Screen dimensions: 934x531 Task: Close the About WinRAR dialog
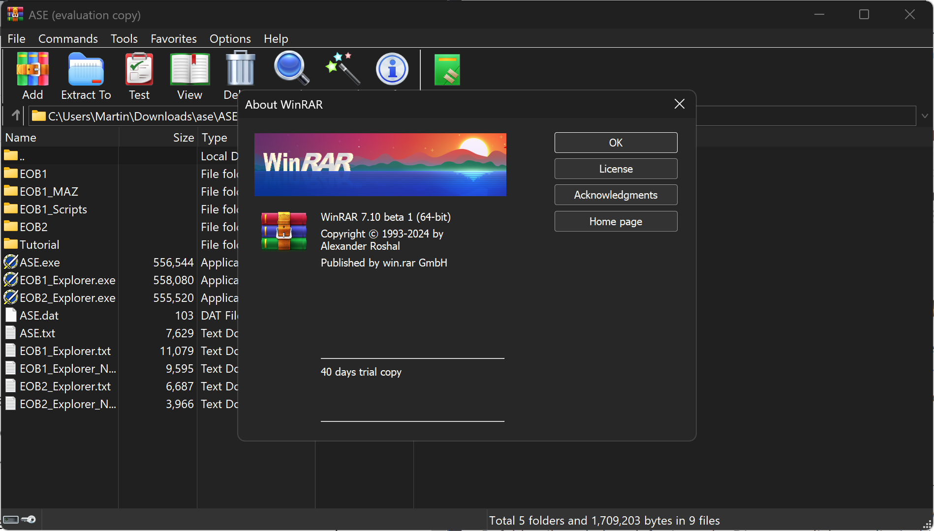pos(679,104)
